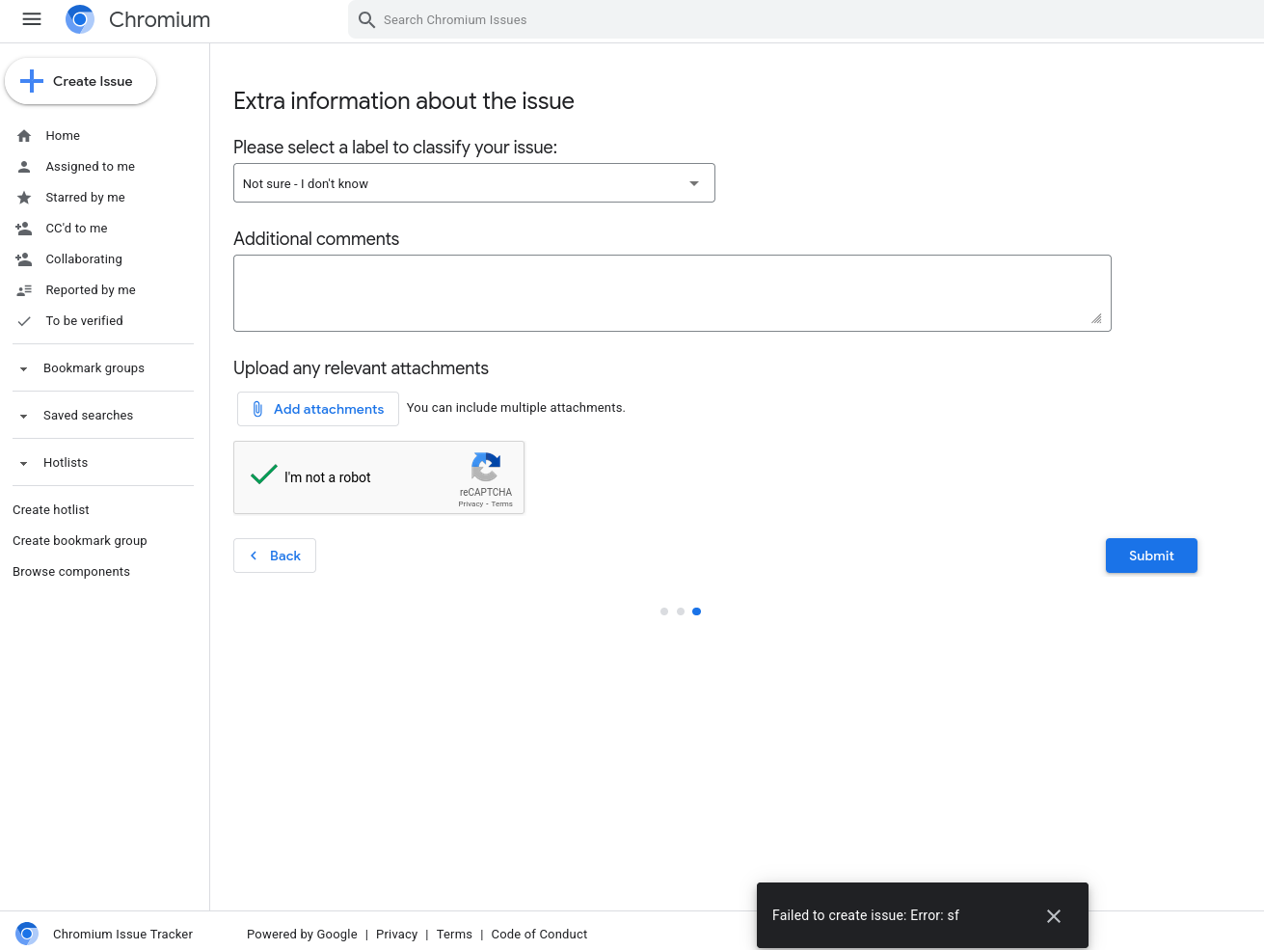Click Chromium Issue Tracker footer text
This screenshot has height=950, width=1264.
click(122, 935)
